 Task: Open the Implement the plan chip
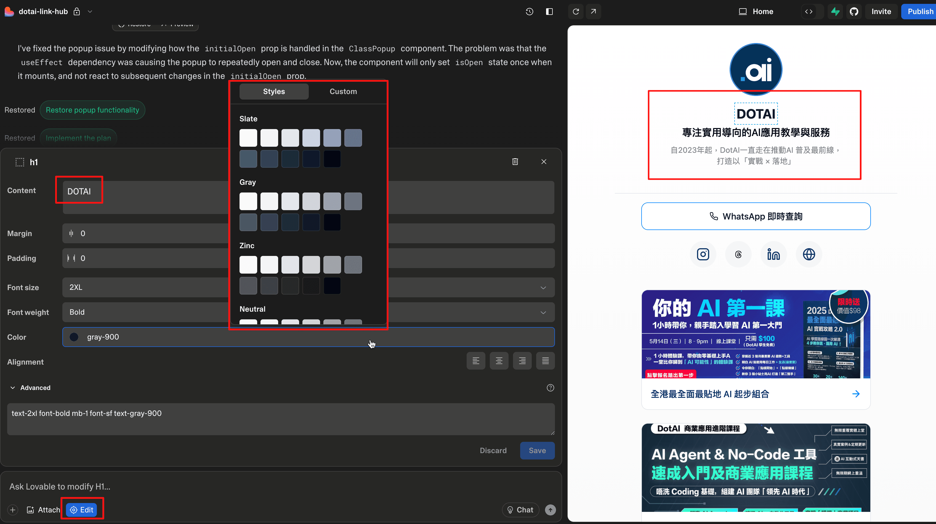point(78,138)
